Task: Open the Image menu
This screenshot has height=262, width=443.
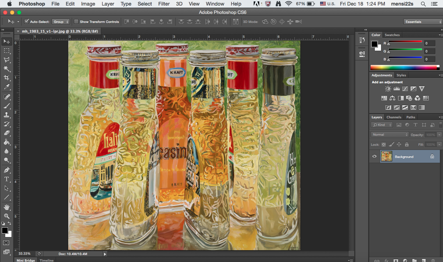Action: pyautogui.click(x=88, y=4)
